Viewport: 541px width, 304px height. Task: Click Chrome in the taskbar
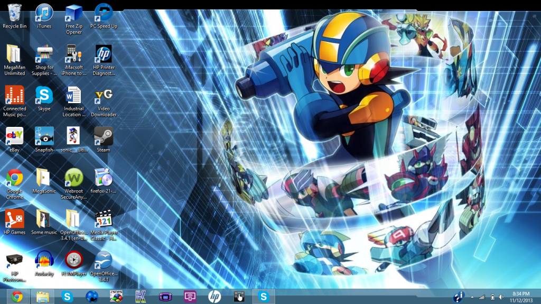pyautogui.click(x=17, y=297)
